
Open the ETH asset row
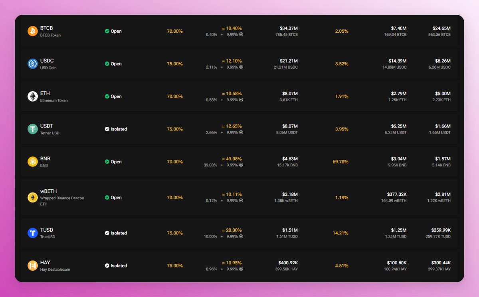[239, 96]
